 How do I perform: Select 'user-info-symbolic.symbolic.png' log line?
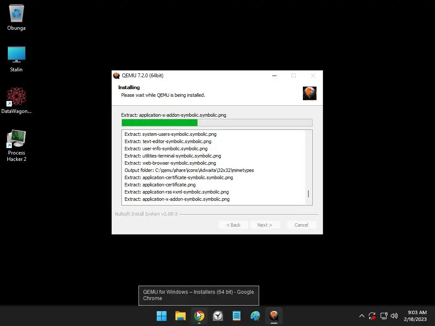click(x=166, y=149)
